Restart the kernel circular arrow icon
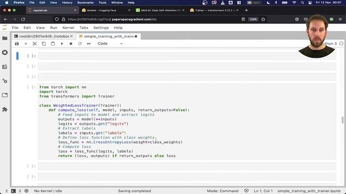This screenshot has width=346, height=194. (x=80, y=44)
